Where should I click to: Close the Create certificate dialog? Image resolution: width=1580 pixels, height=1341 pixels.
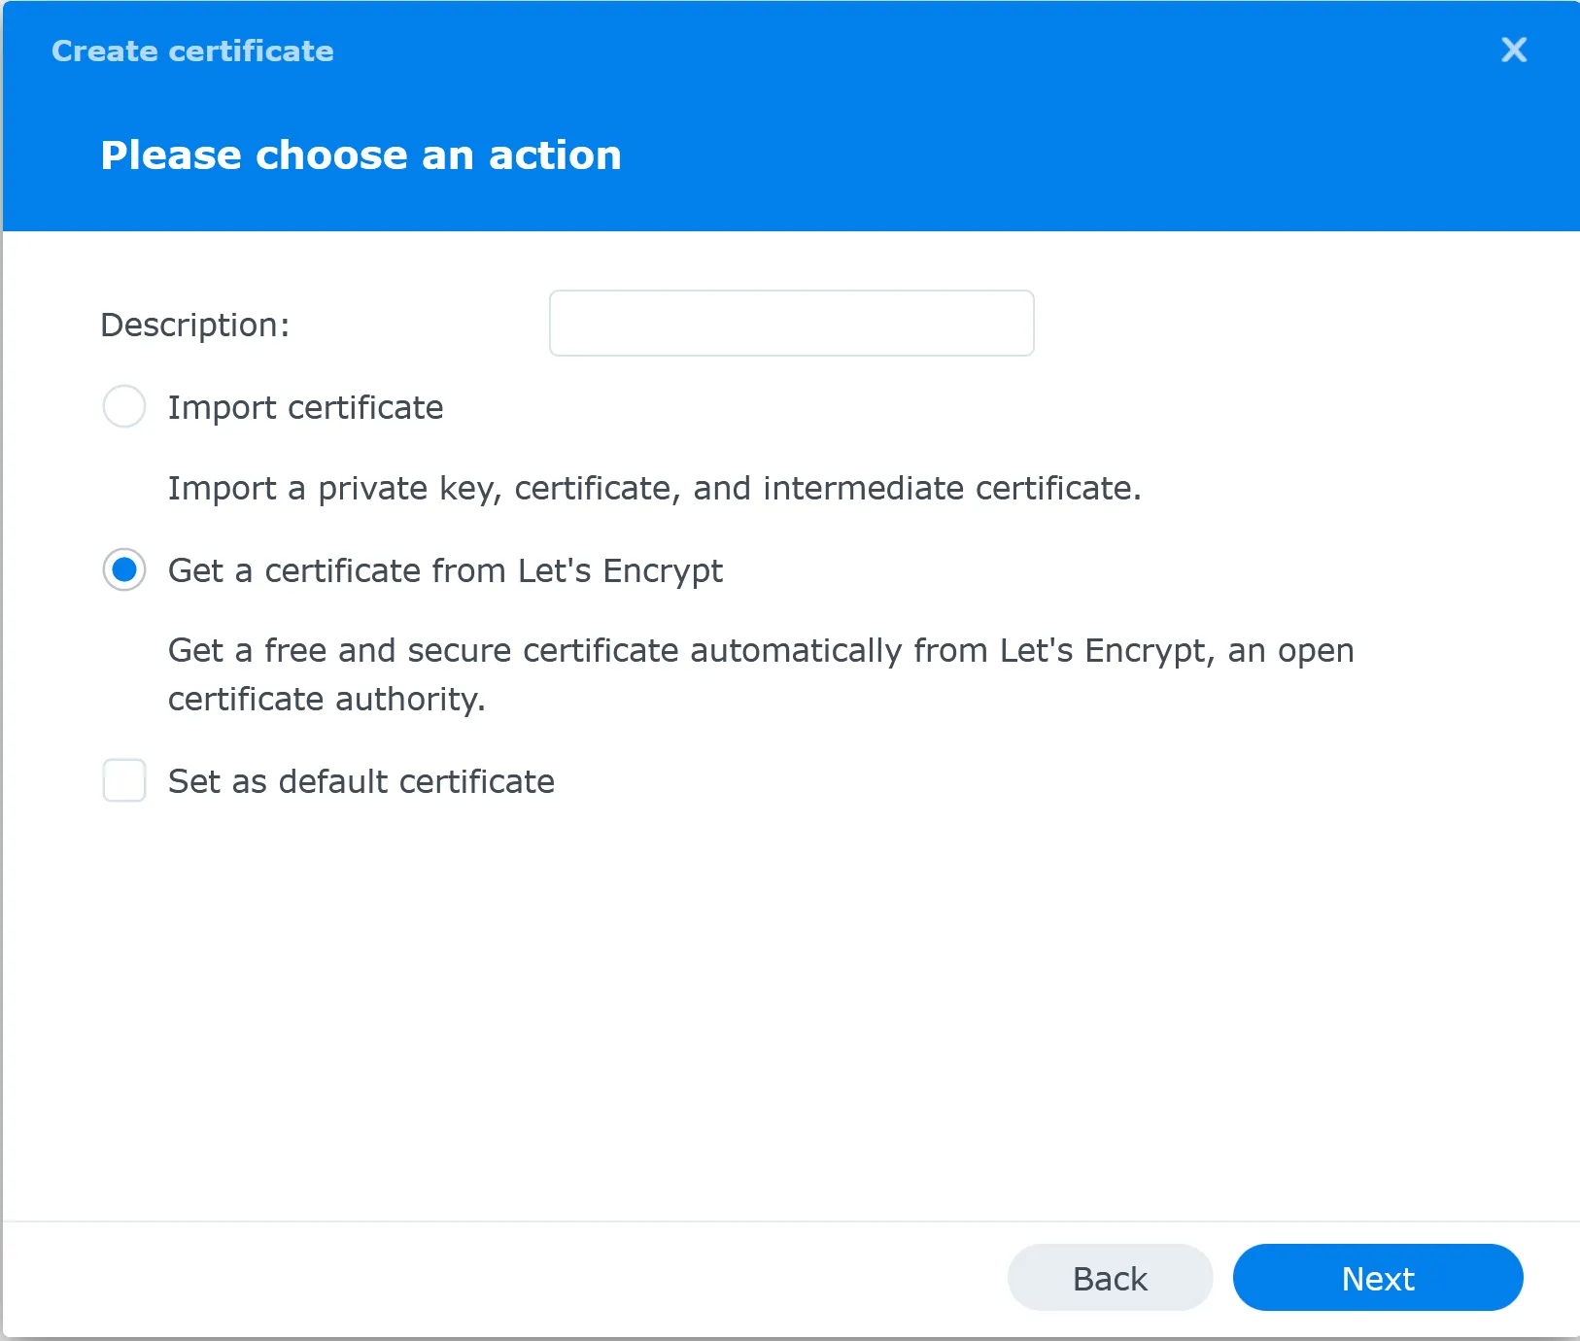tap(1513, 51)
